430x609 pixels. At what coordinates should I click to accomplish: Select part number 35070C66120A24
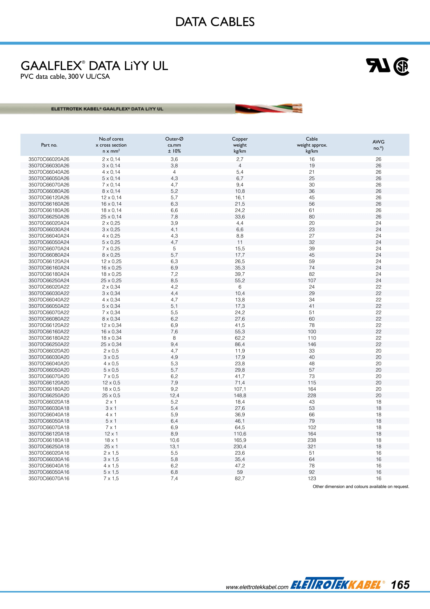[49, 261]
